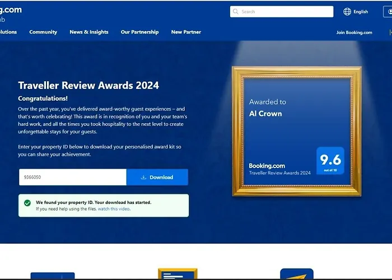Click the Join Booking.com link
The height and width of the screenshot is (280, 392).
[354, 32]
